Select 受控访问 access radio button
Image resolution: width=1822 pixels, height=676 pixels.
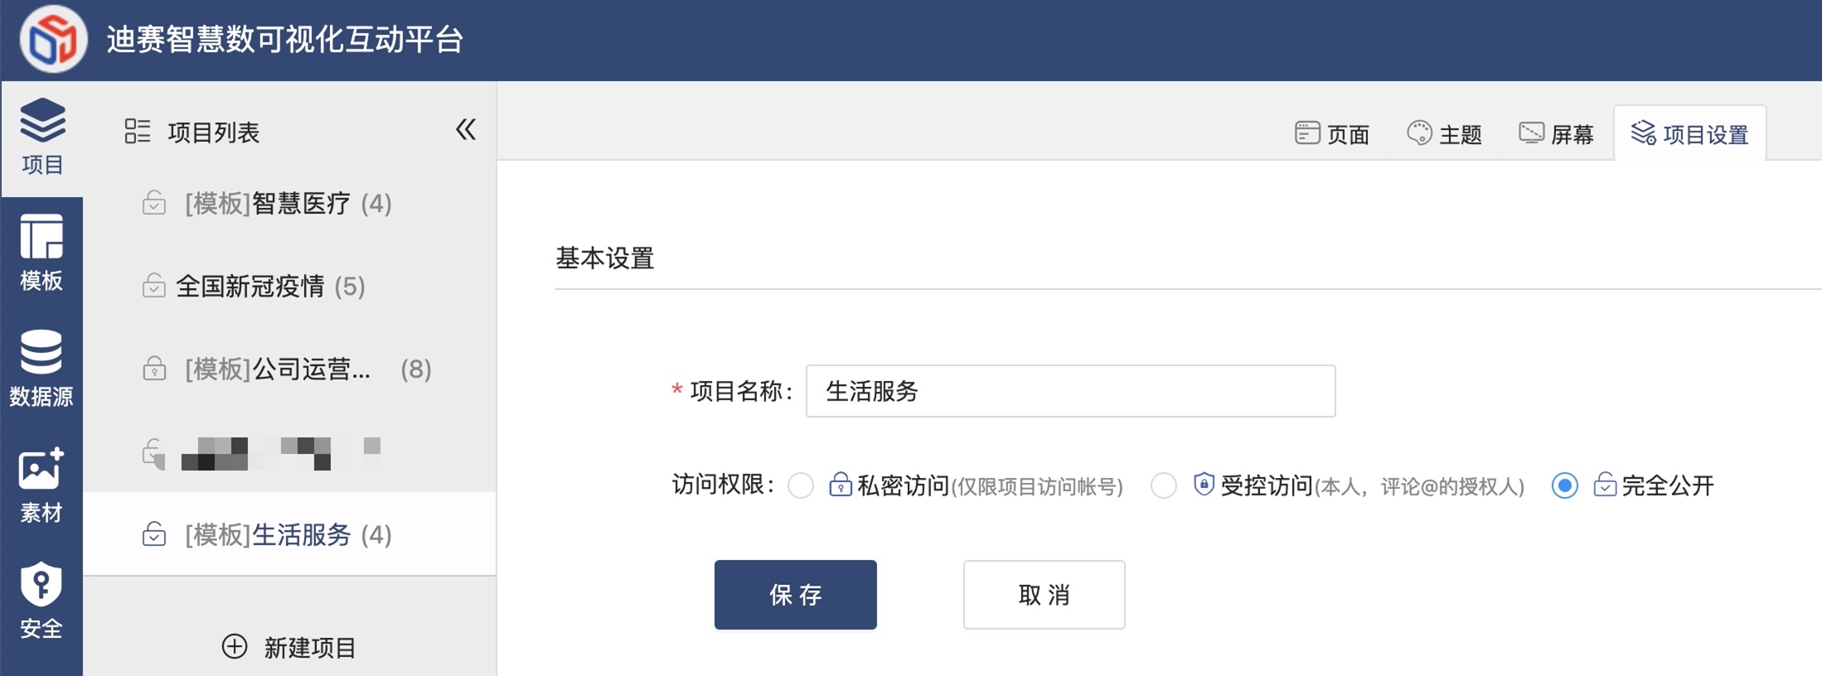coord(1164,485)
